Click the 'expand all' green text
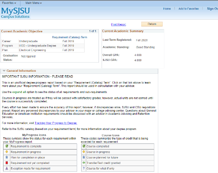218x173 pixels. coord(19,92)
